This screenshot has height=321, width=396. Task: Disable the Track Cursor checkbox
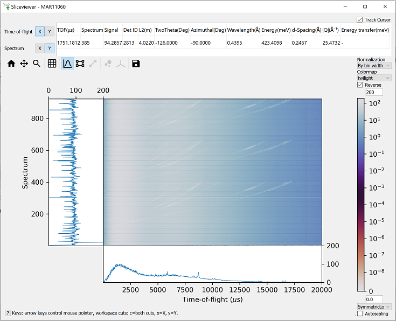coord(360,19)
